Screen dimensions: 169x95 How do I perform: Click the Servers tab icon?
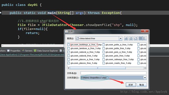click(23, 51)
